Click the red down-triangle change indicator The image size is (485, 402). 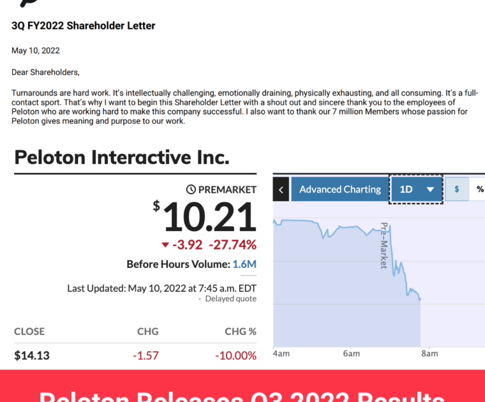[x=166, y=245]
